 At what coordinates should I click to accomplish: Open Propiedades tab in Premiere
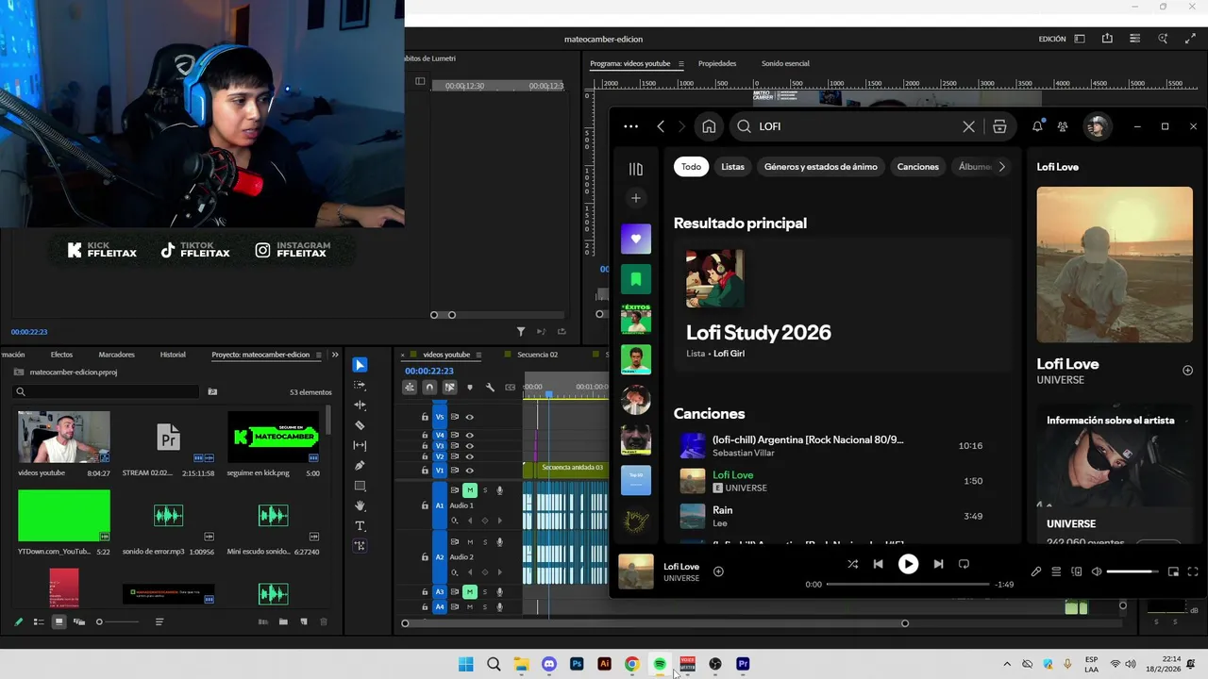pyautogui.click(x=717, y=63)
